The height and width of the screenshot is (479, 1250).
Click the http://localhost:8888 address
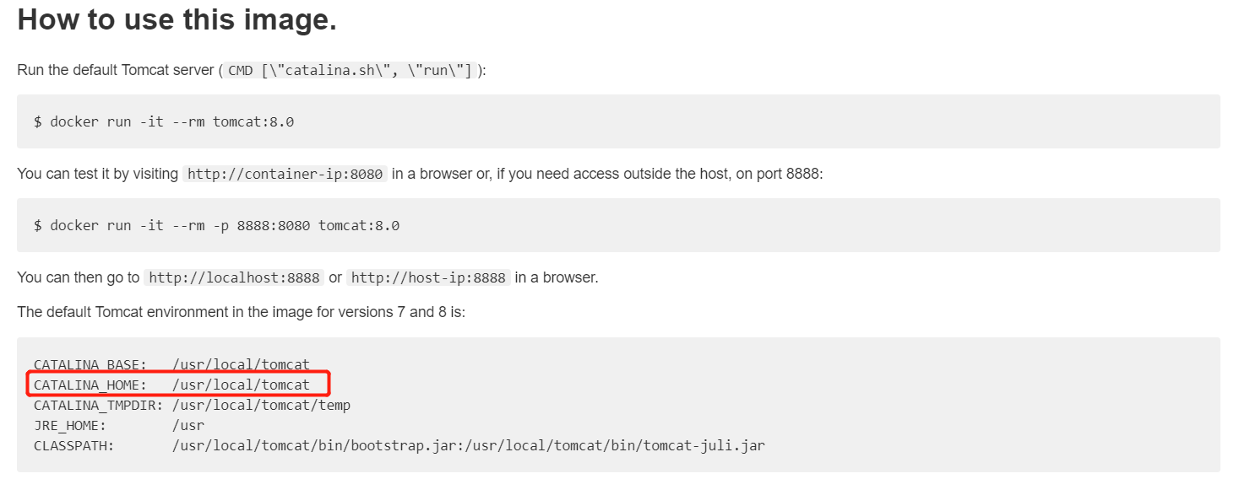(x=233, y=278)
